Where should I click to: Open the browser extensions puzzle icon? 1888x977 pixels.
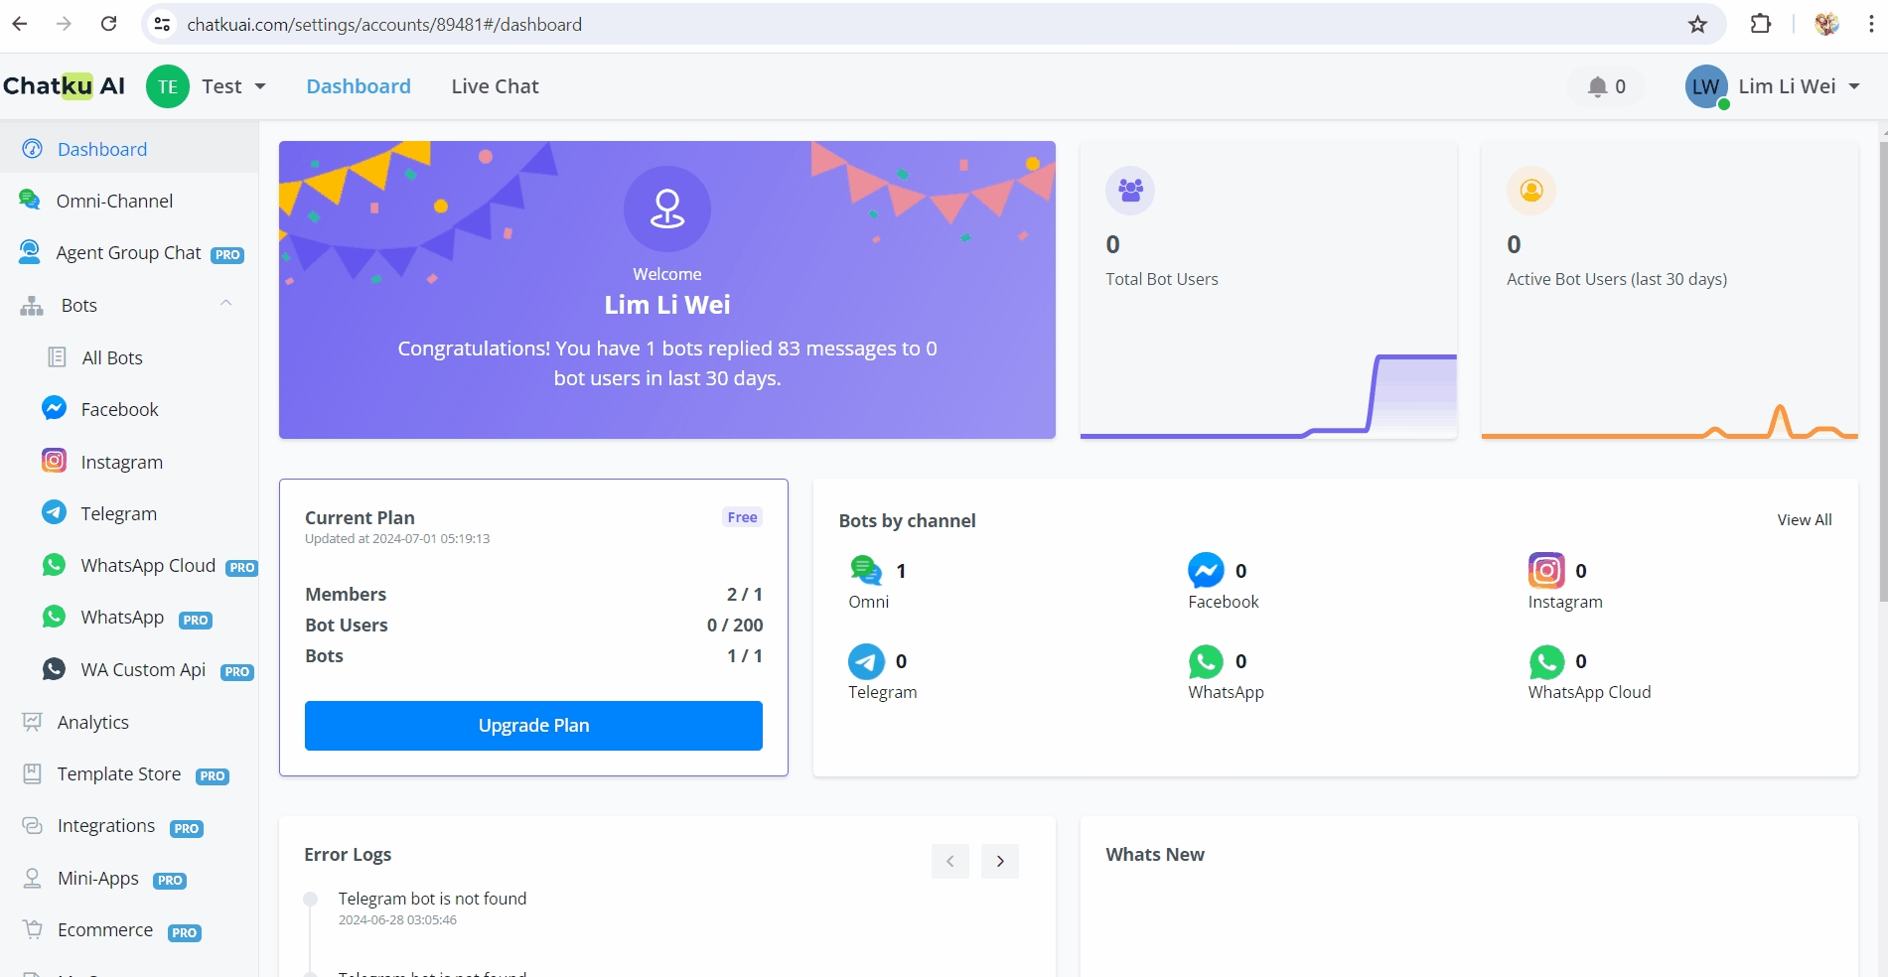[x=1760, y=25]
